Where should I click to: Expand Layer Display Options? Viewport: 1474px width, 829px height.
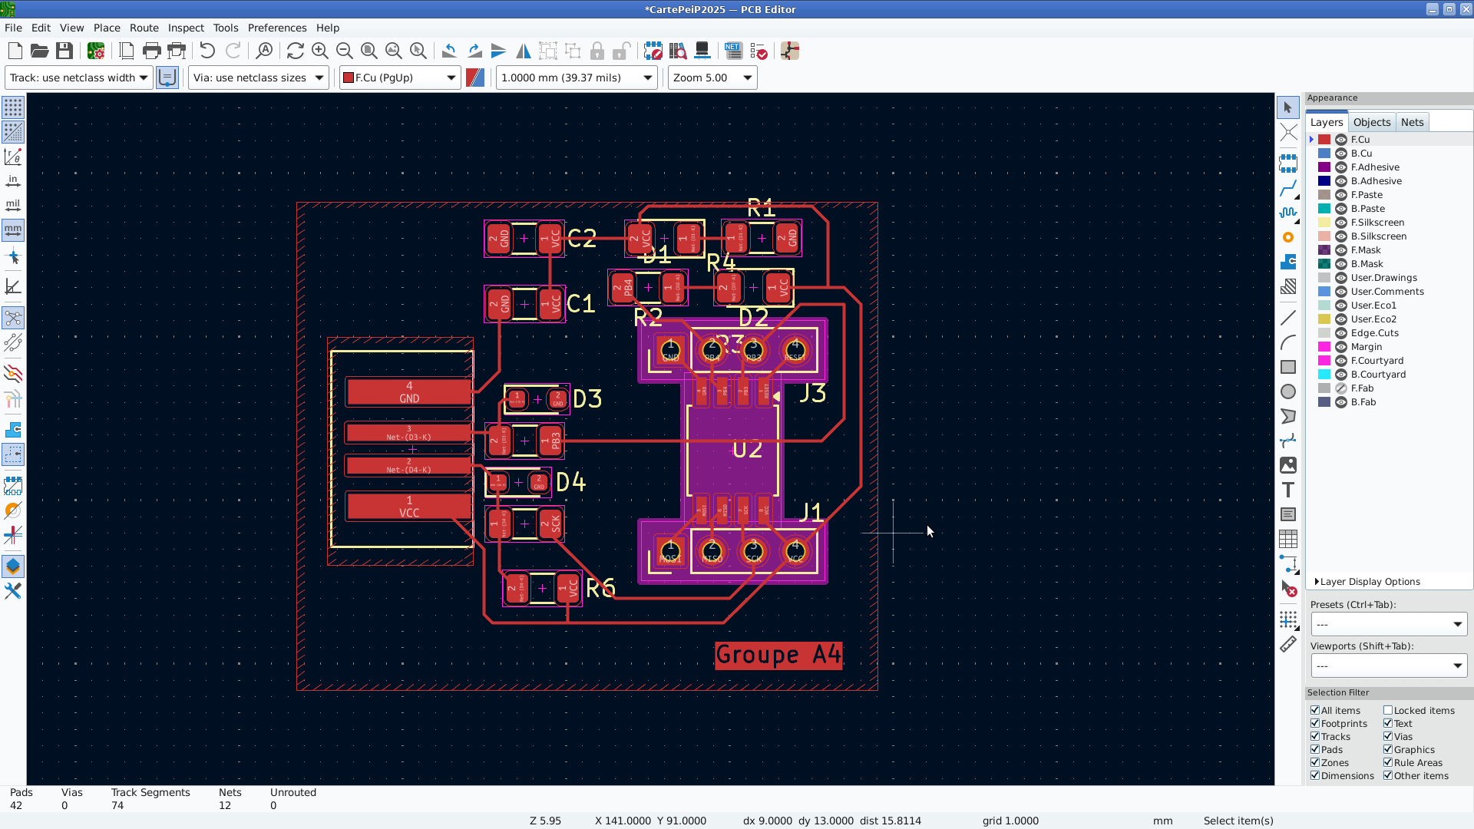[x=1369, y=582]
